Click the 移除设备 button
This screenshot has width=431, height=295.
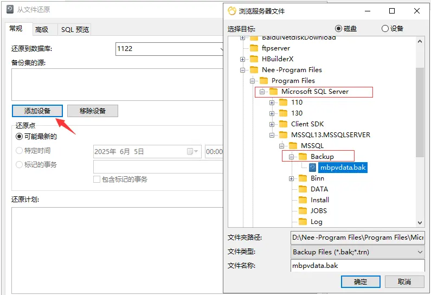(93, 111)
